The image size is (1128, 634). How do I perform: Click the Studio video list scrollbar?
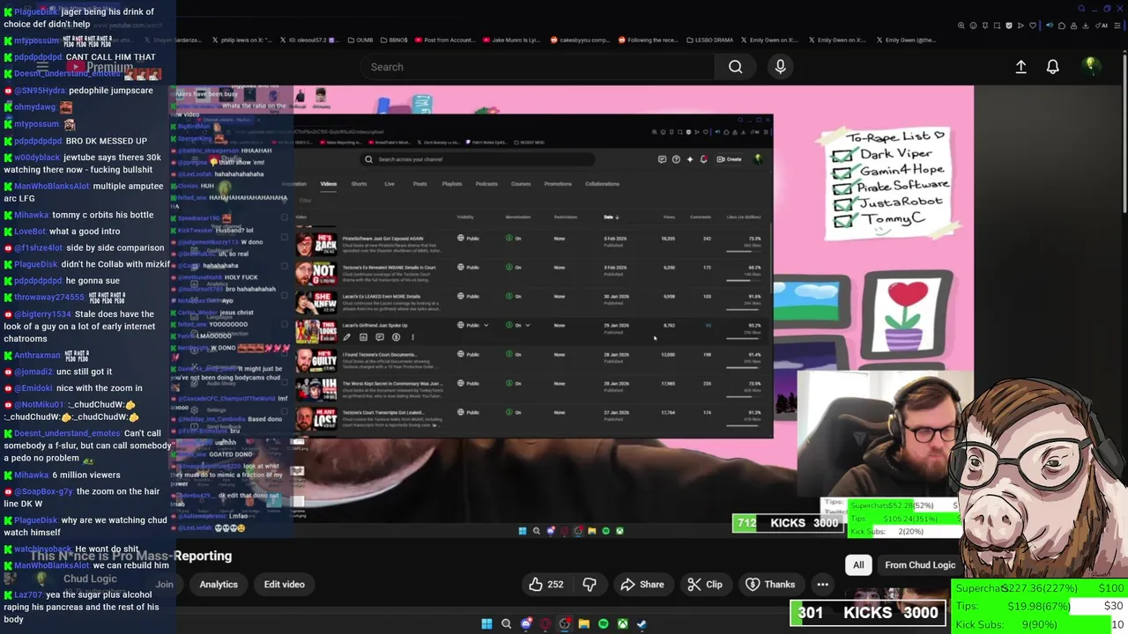[x=772, y=260]
